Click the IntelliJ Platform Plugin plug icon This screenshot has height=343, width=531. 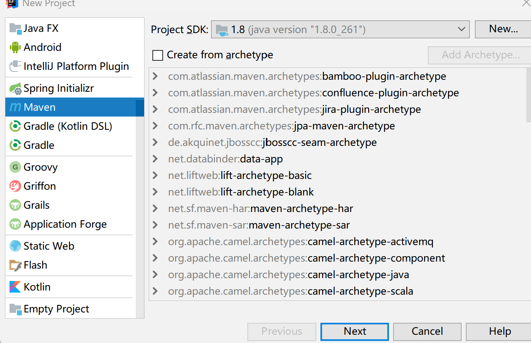click(15, 67)
